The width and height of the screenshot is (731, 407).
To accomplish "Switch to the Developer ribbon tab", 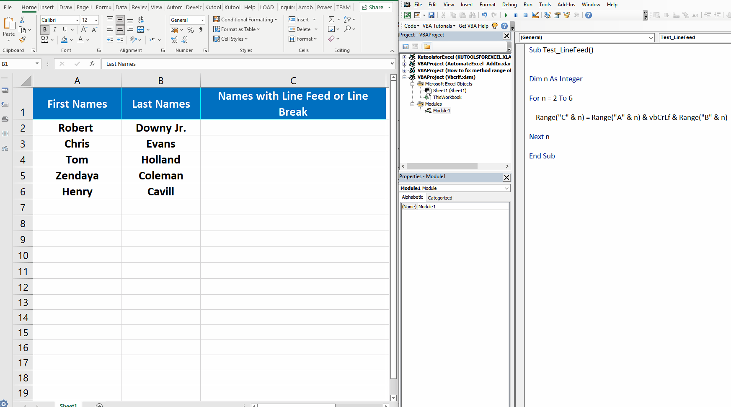I will pos(194,7).
